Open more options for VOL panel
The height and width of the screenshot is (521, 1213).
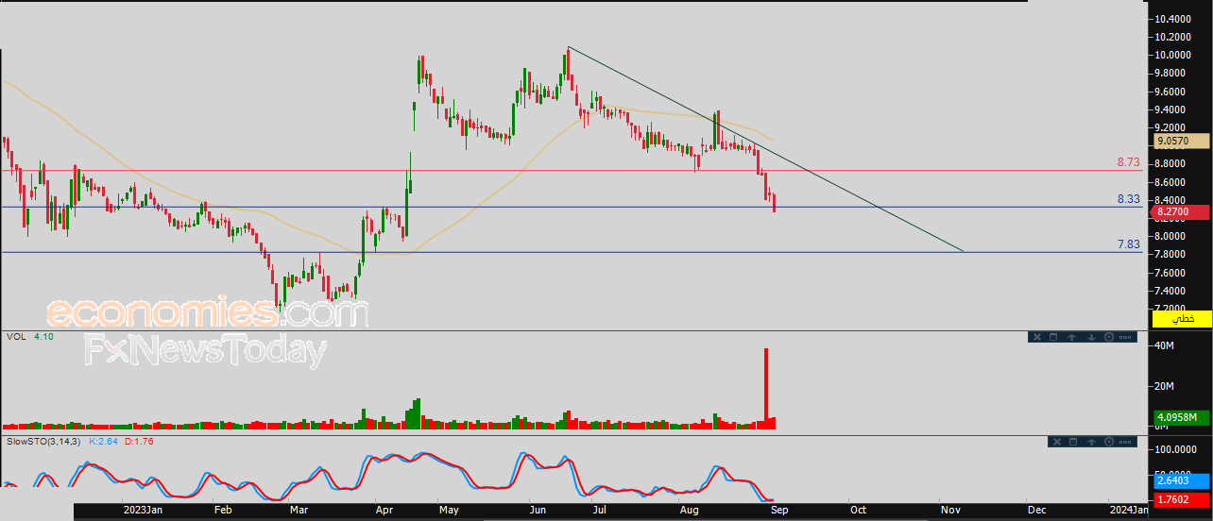pyautogui.click(x=1125, y=337)
